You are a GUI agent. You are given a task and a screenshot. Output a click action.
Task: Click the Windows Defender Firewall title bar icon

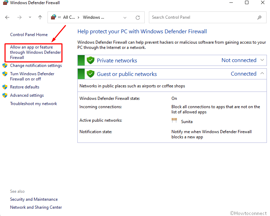coord(5,2)
